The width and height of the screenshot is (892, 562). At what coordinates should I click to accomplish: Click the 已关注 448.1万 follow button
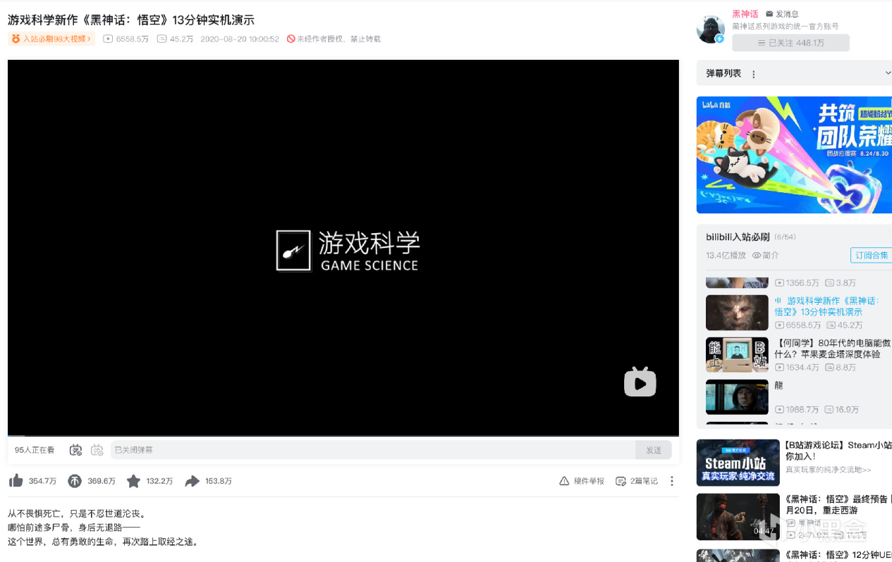790,43
